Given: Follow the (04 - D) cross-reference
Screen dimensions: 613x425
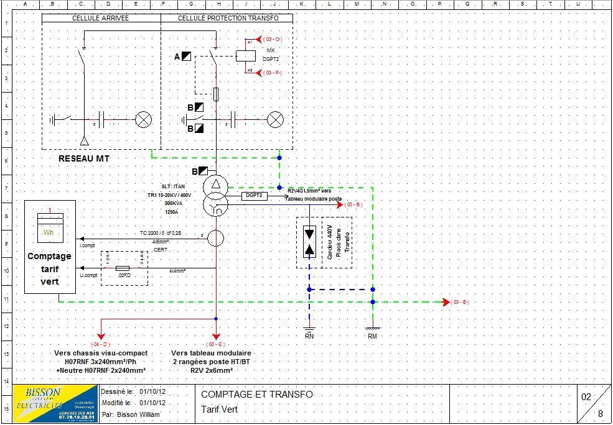Looking at the screenshot, I should click(x=100, y=344).
